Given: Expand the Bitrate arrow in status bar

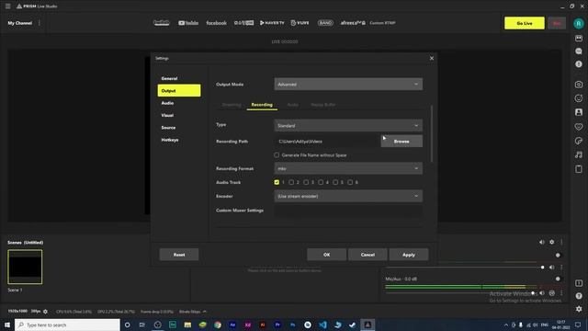Looking at the screenshot, I should coord(204,312).
